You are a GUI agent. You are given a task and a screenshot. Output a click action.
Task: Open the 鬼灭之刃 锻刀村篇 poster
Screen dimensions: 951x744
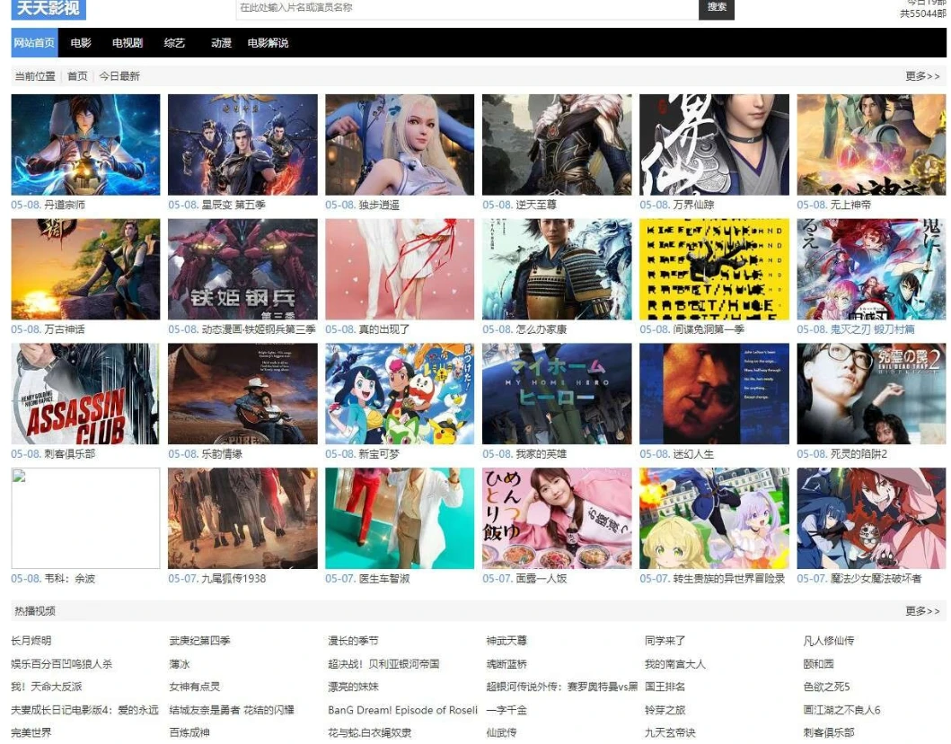(872, 269)
